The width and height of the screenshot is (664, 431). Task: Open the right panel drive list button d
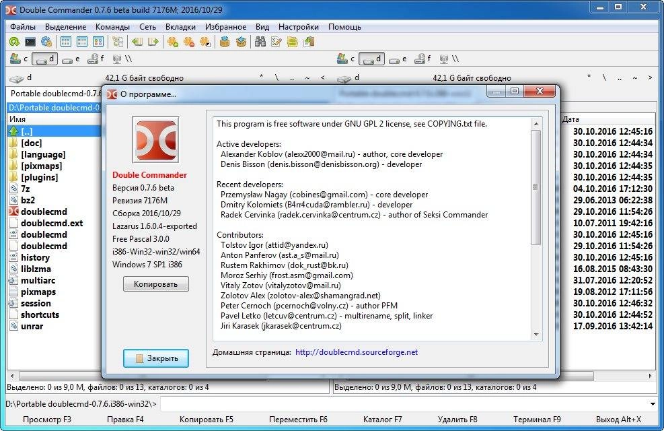[x=348, y=78]
